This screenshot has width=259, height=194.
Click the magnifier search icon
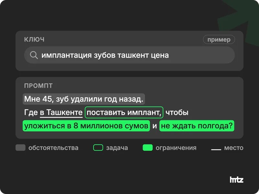[34, 55]
